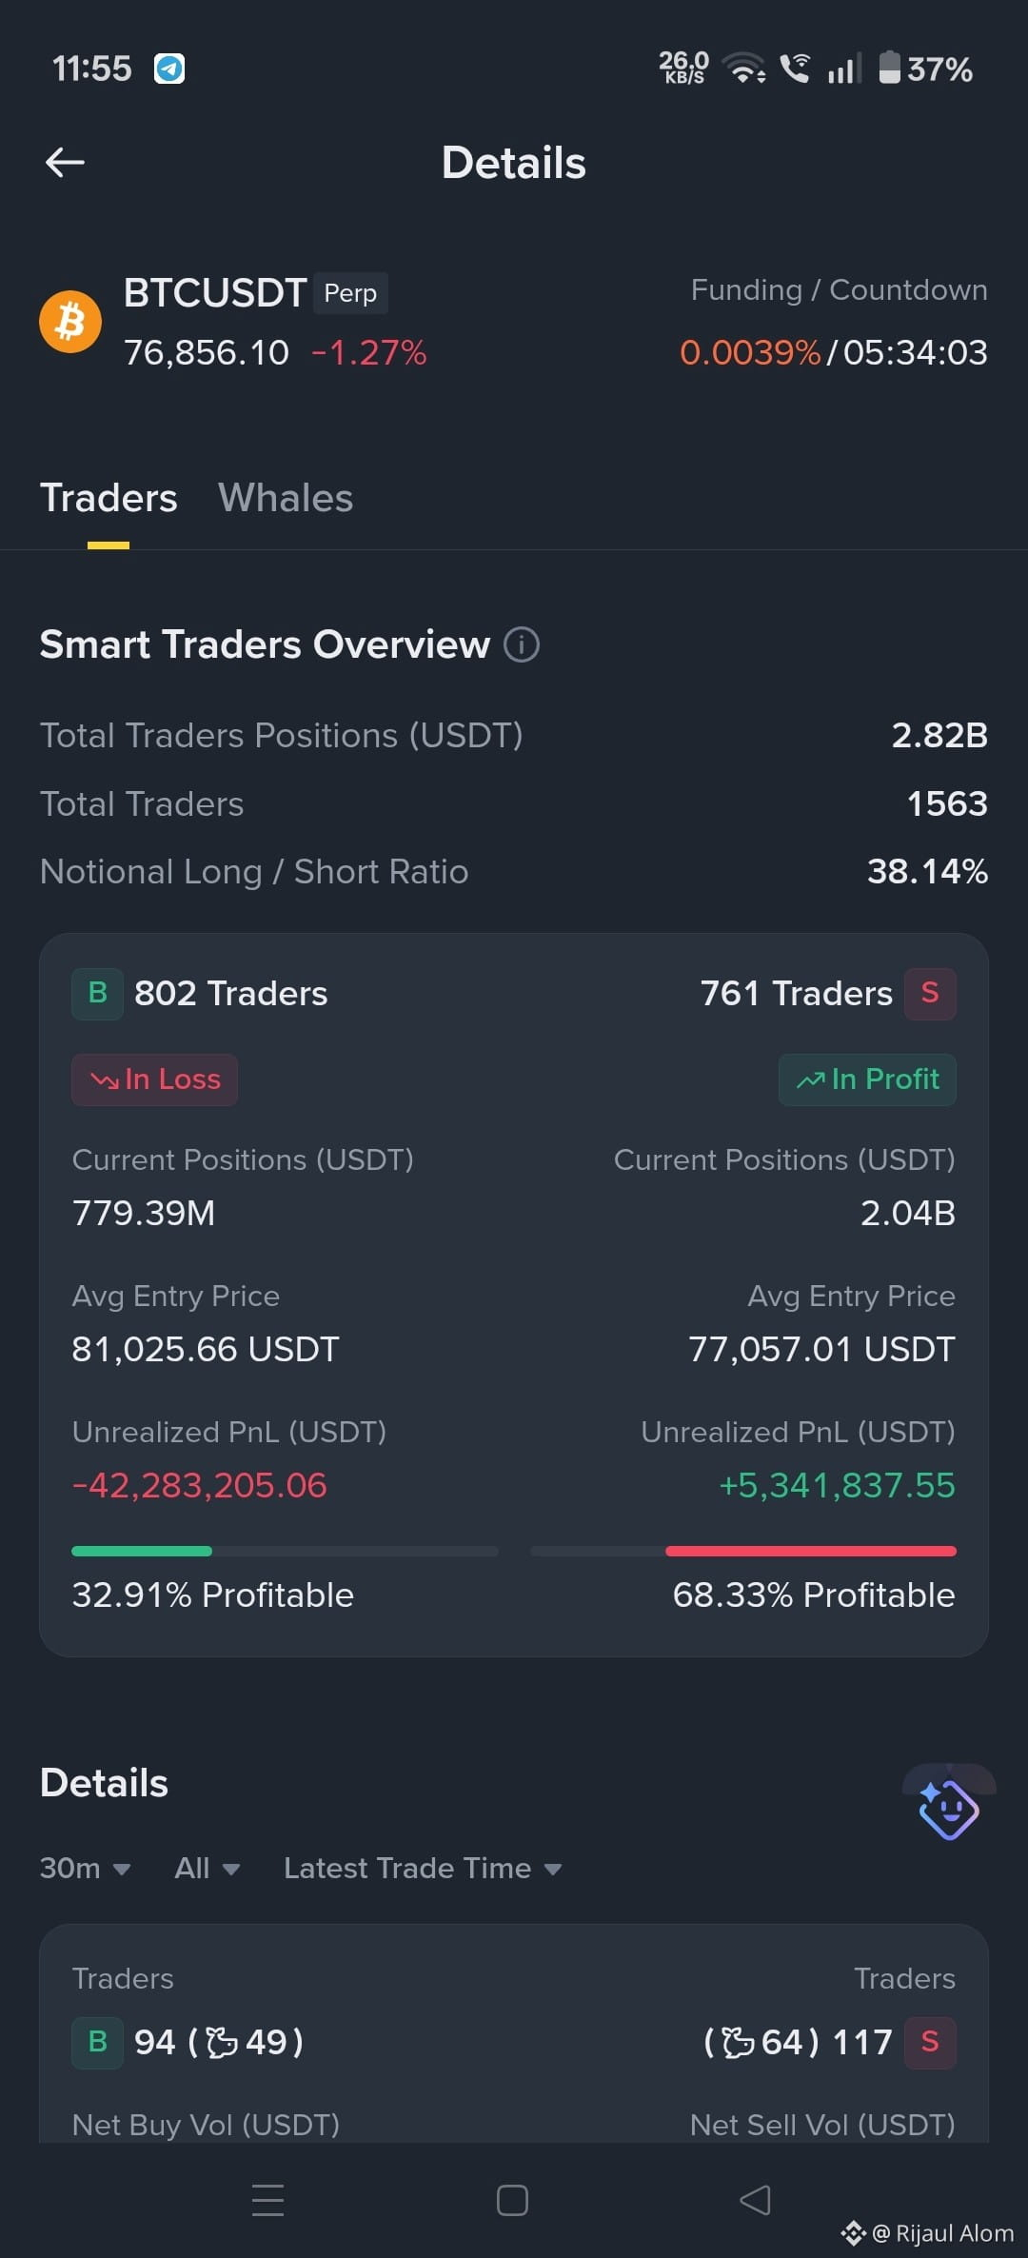Tap the In Loss tag
This screenshot has height=2258, width=1028.
pos(154,1079)
